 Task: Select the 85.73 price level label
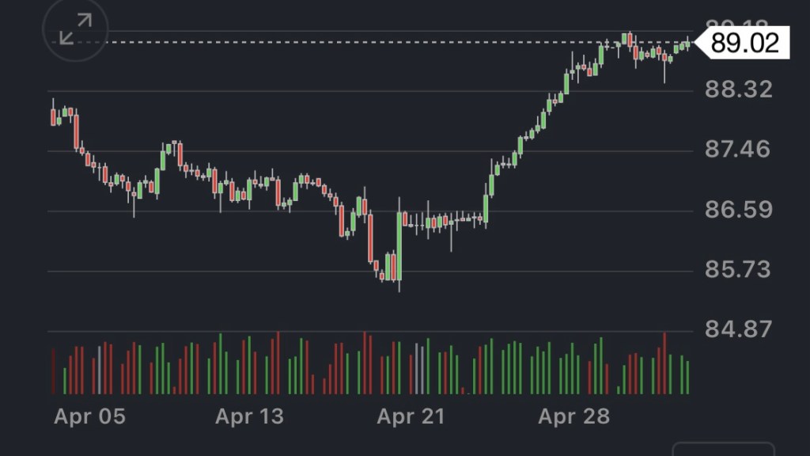(x=738, y=270)
